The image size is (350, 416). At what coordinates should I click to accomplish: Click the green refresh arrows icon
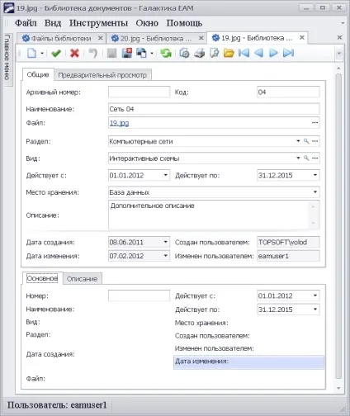166,53
